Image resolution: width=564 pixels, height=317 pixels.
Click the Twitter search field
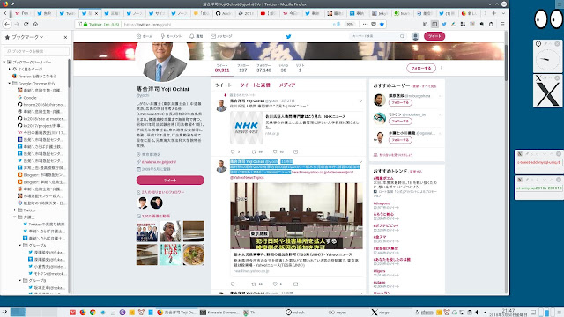tap(378, 36)
